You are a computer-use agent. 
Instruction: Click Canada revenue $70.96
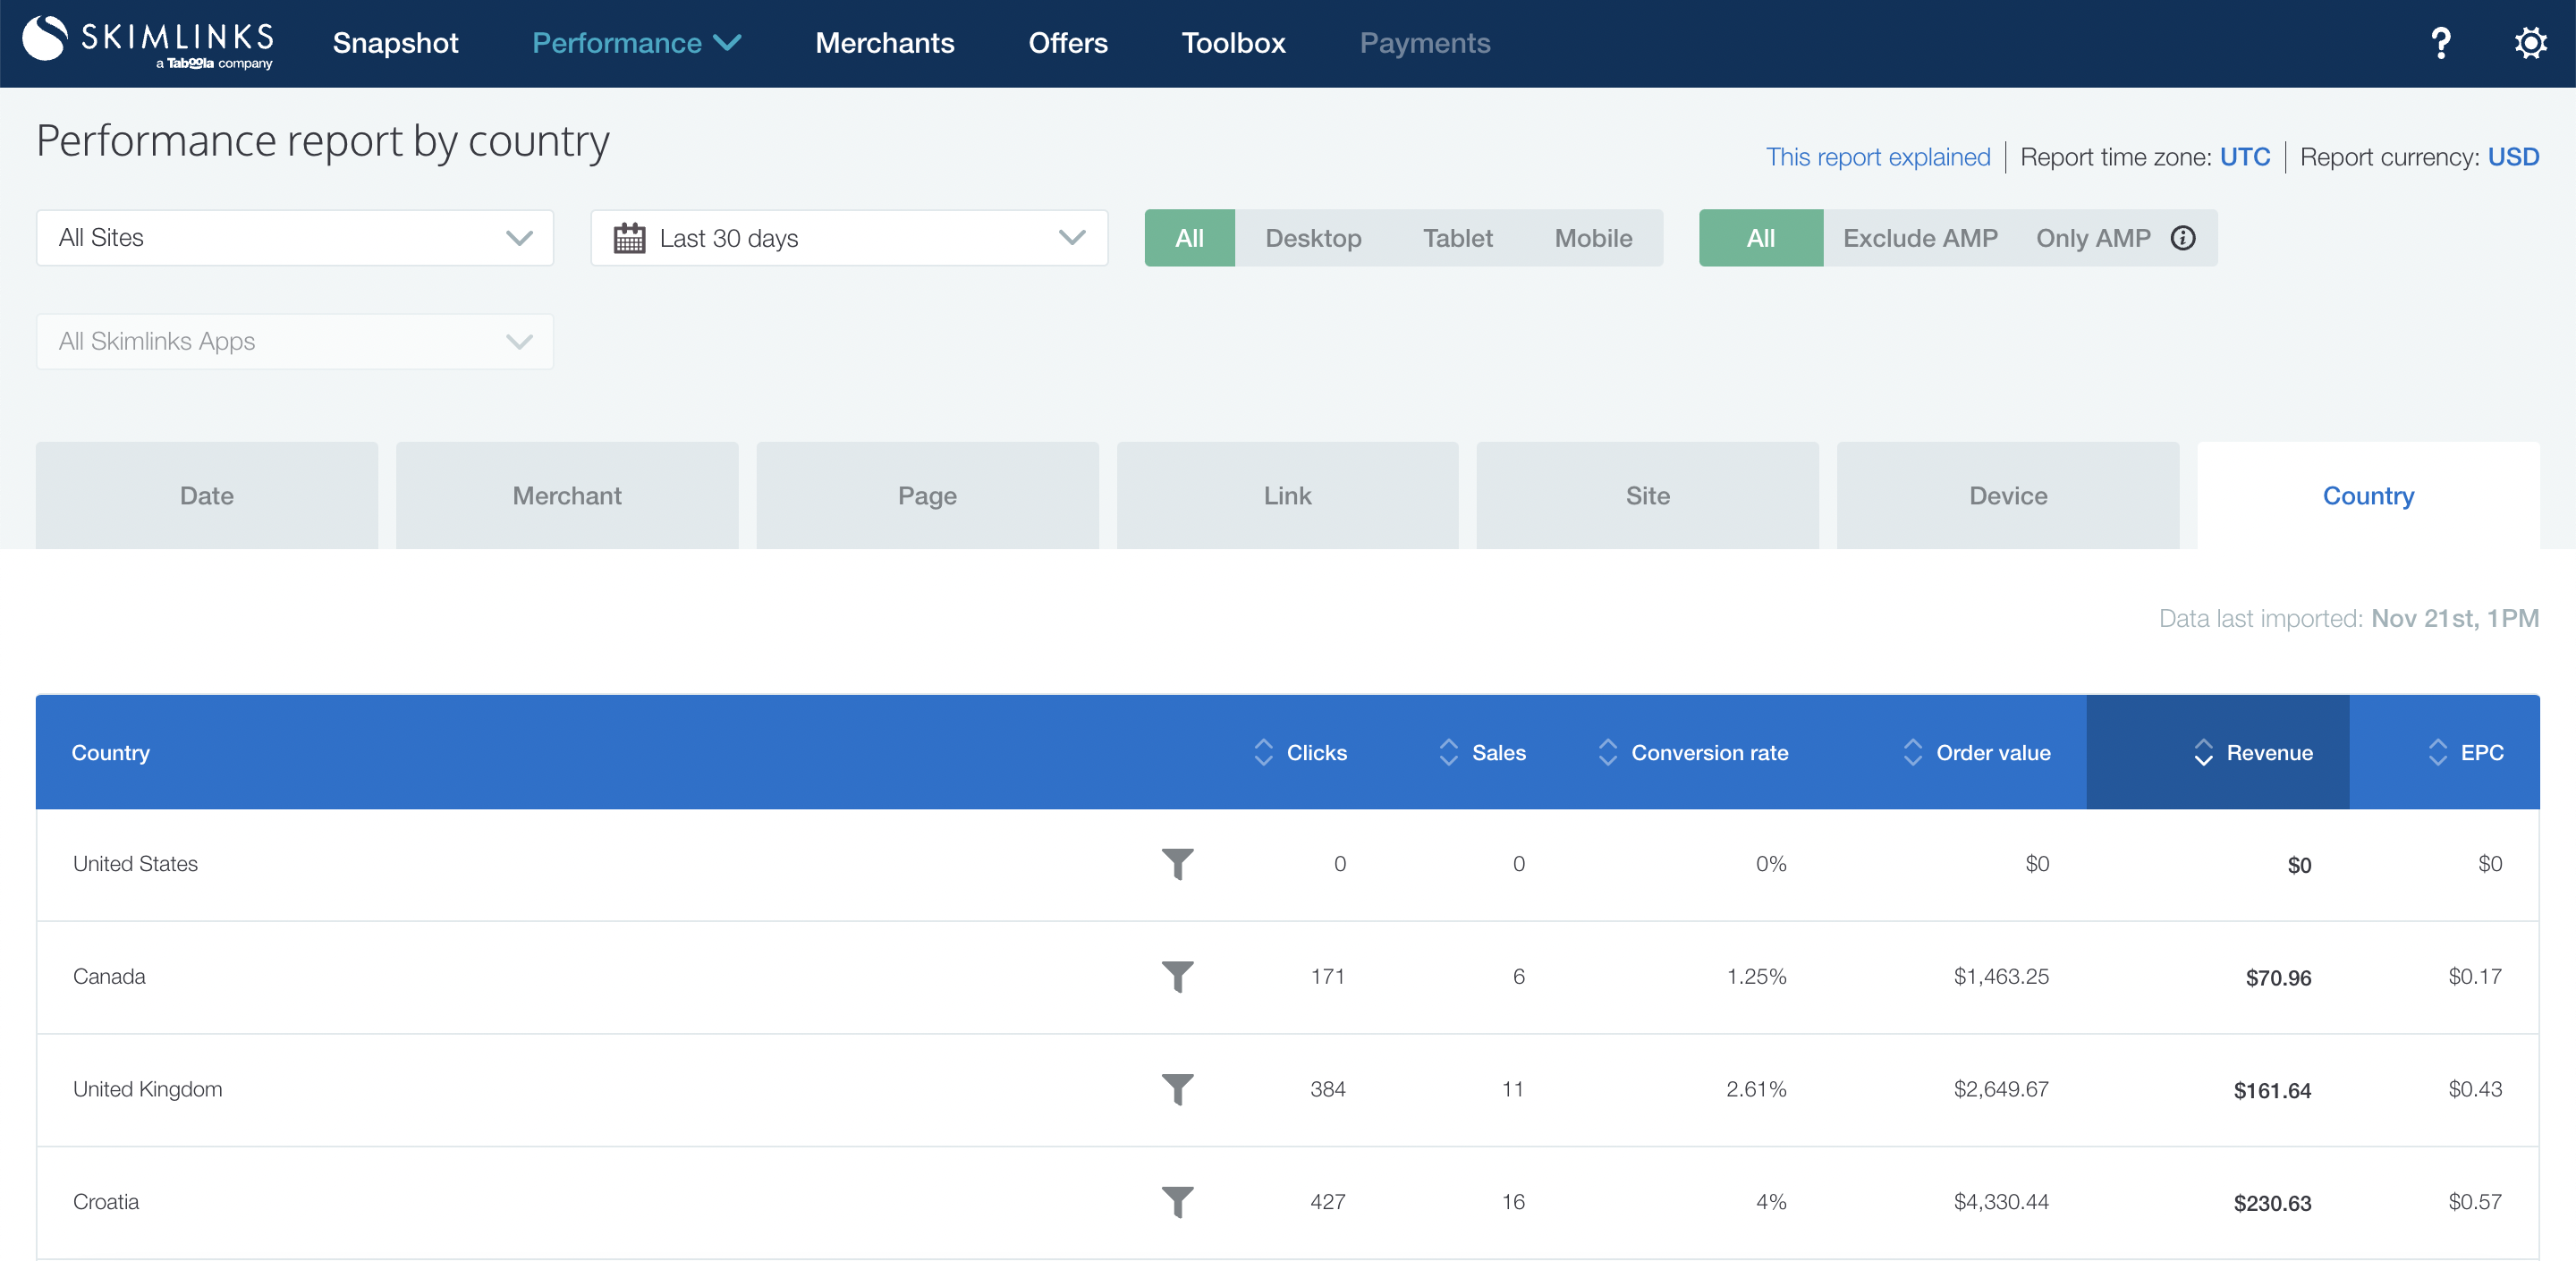2278,978
